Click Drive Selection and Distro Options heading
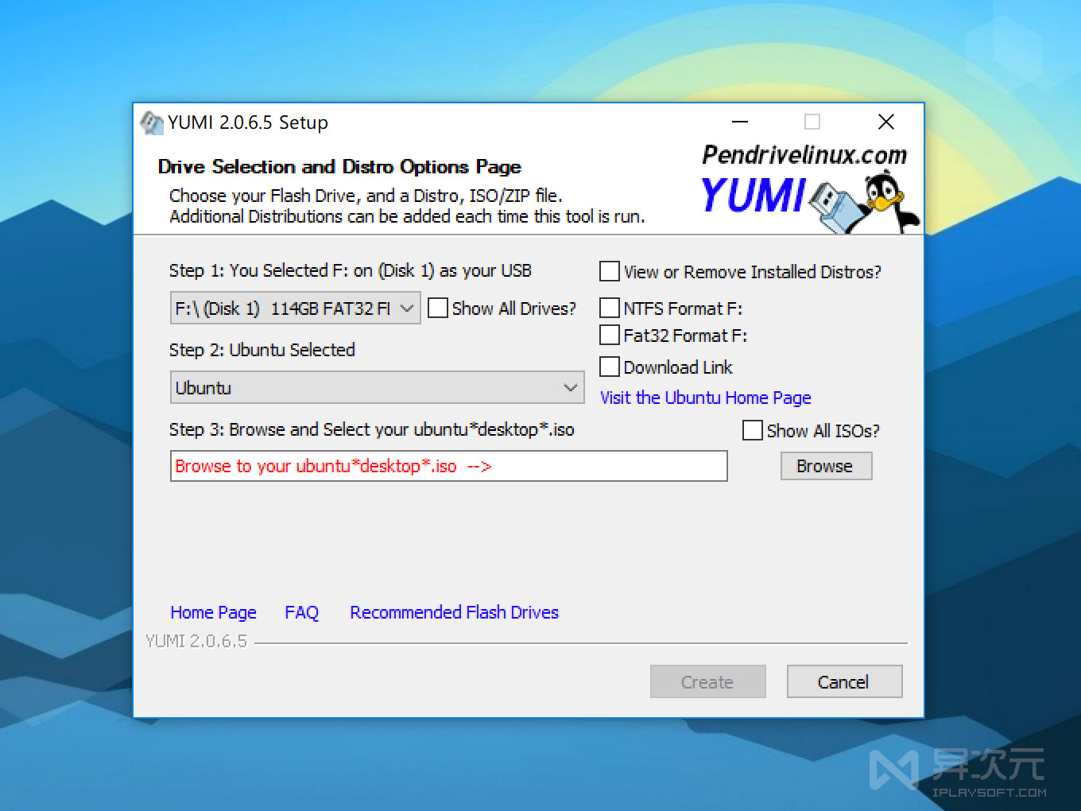Screen dimensions: 1081x811 [339, 166]
